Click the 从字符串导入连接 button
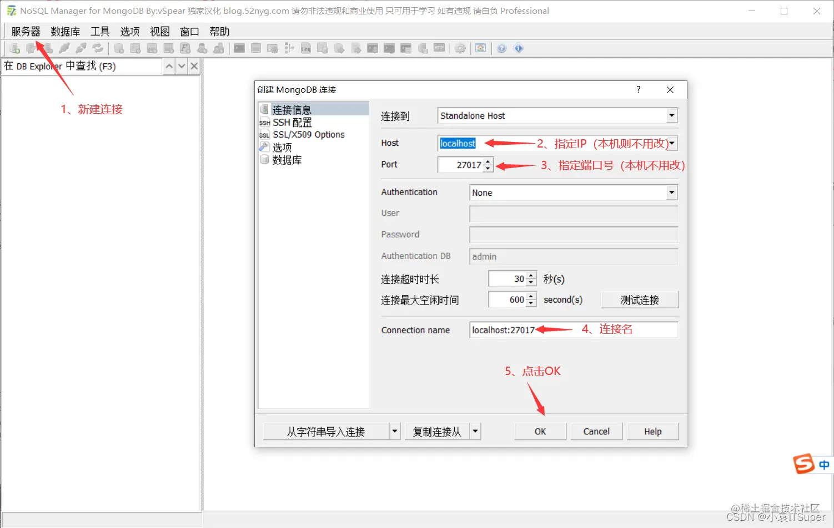The height and width of the screenshot is (528, 834). click(326, 431)
